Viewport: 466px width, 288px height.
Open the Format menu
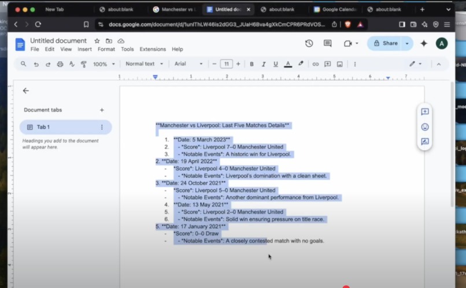[106, 49]
